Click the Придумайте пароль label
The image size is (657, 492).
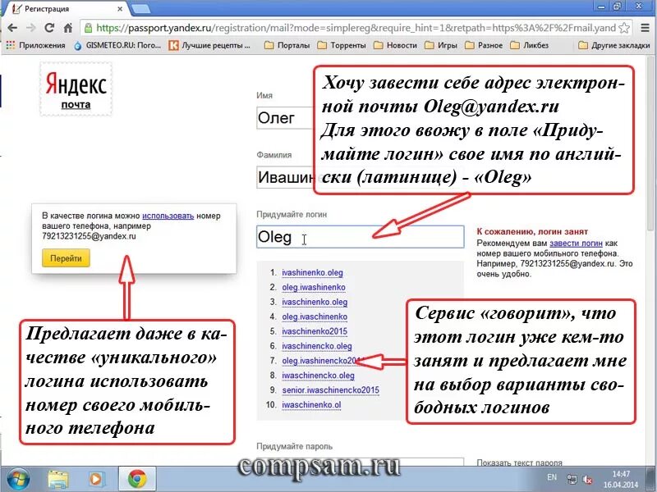(294, 446)
